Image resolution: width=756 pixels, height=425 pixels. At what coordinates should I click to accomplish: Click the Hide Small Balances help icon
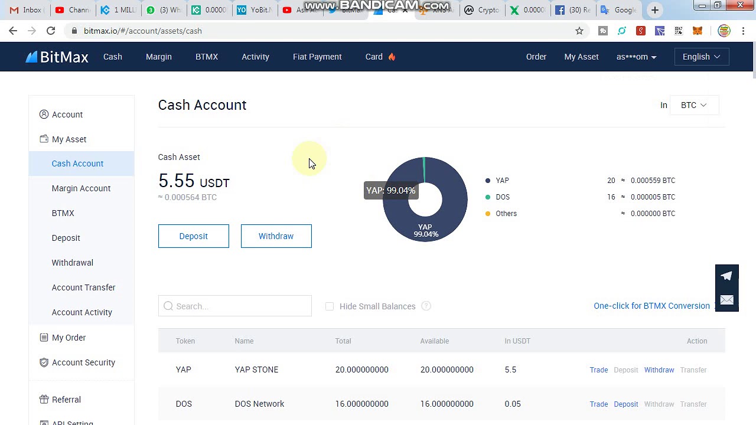[x=426, y=306]
